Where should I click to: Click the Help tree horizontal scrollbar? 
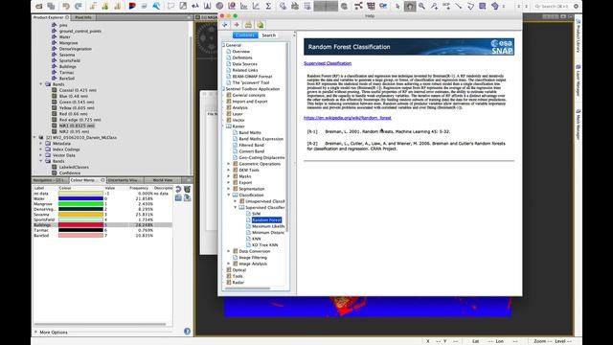[x=248, y=288]
